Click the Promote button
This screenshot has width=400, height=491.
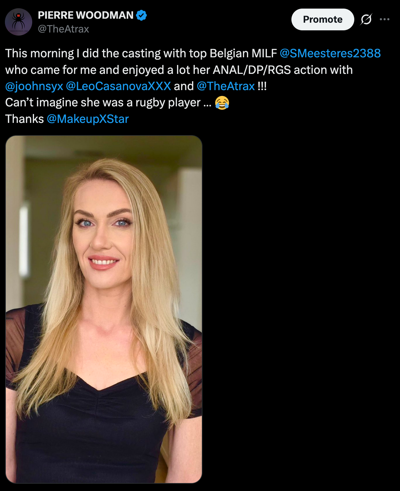[323, 19]
